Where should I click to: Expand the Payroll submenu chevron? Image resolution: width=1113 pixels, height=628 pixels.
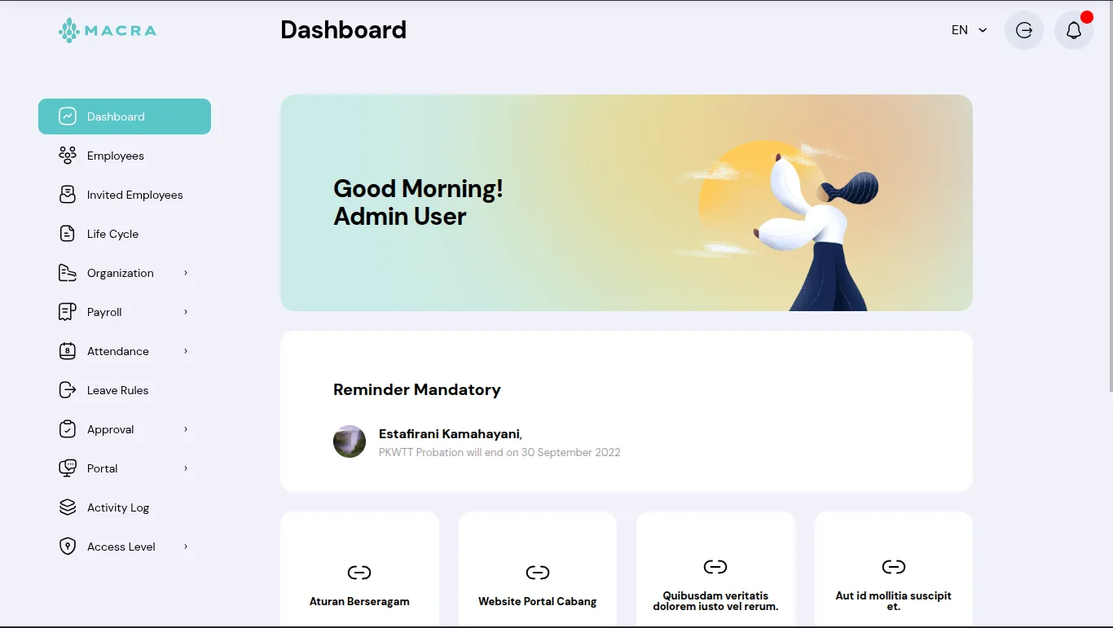[x=186, y=312]
